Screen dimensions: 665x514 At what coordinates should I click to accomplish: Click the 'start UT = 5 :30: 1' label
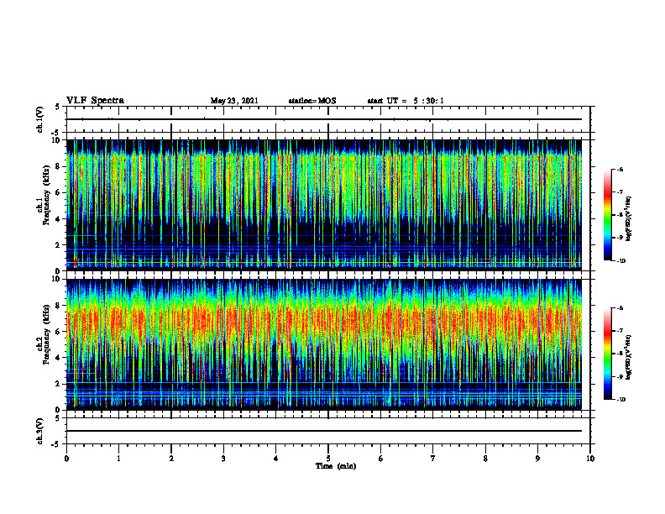pos(406,101)
